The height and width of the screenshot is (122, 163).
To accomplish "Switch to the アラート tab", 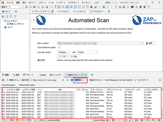I will pos(28,75).
